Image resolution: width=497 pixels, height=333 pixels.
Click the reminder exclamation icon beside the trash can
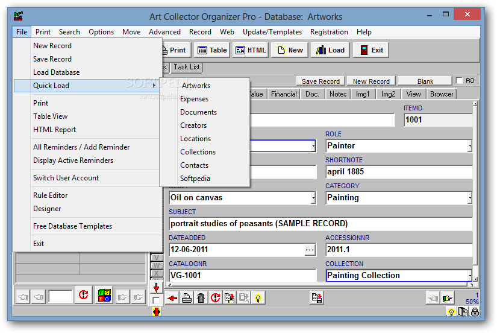coord(215,298)
